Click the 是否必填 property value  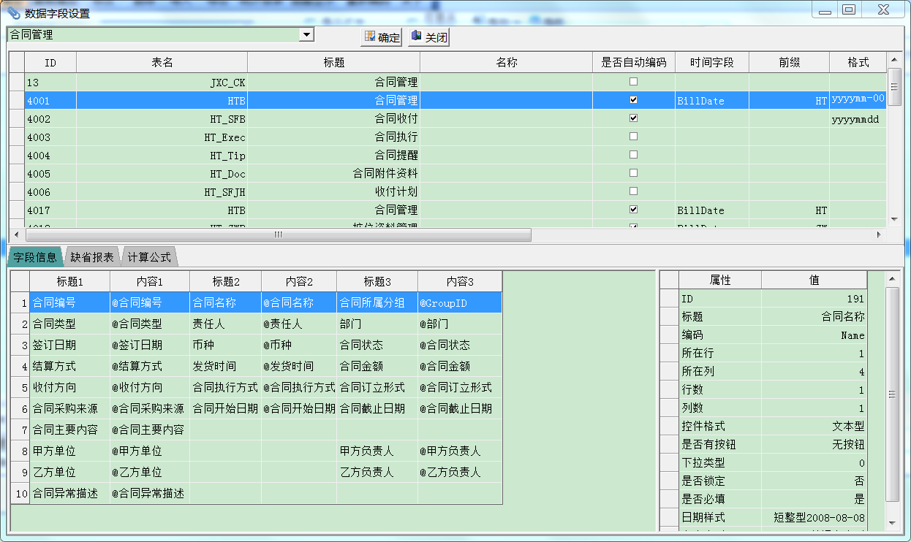coord(814,500)
